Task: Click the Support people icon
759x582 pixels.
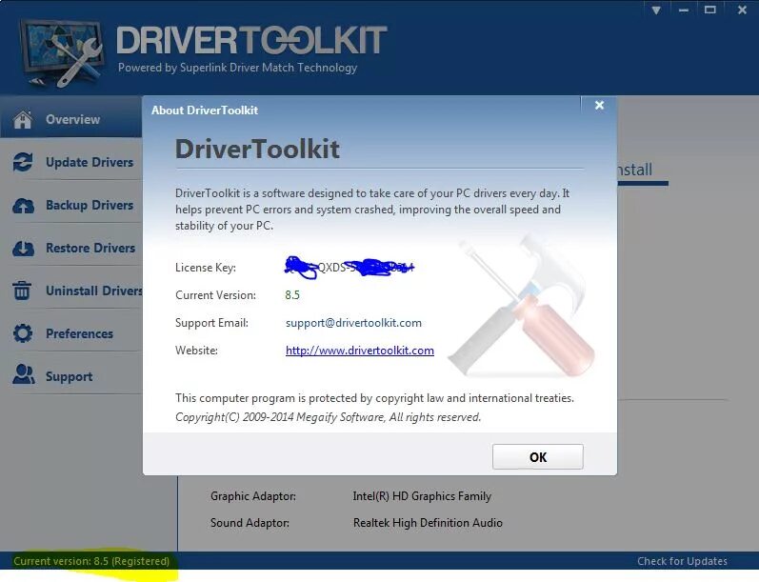Action: (23, 374)
